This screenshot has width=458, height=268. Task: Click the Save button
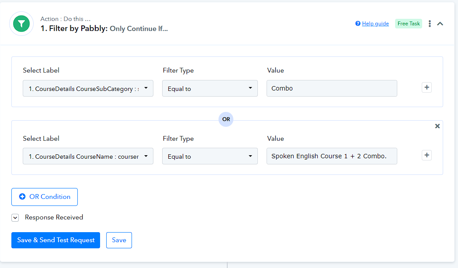(119, 240)
